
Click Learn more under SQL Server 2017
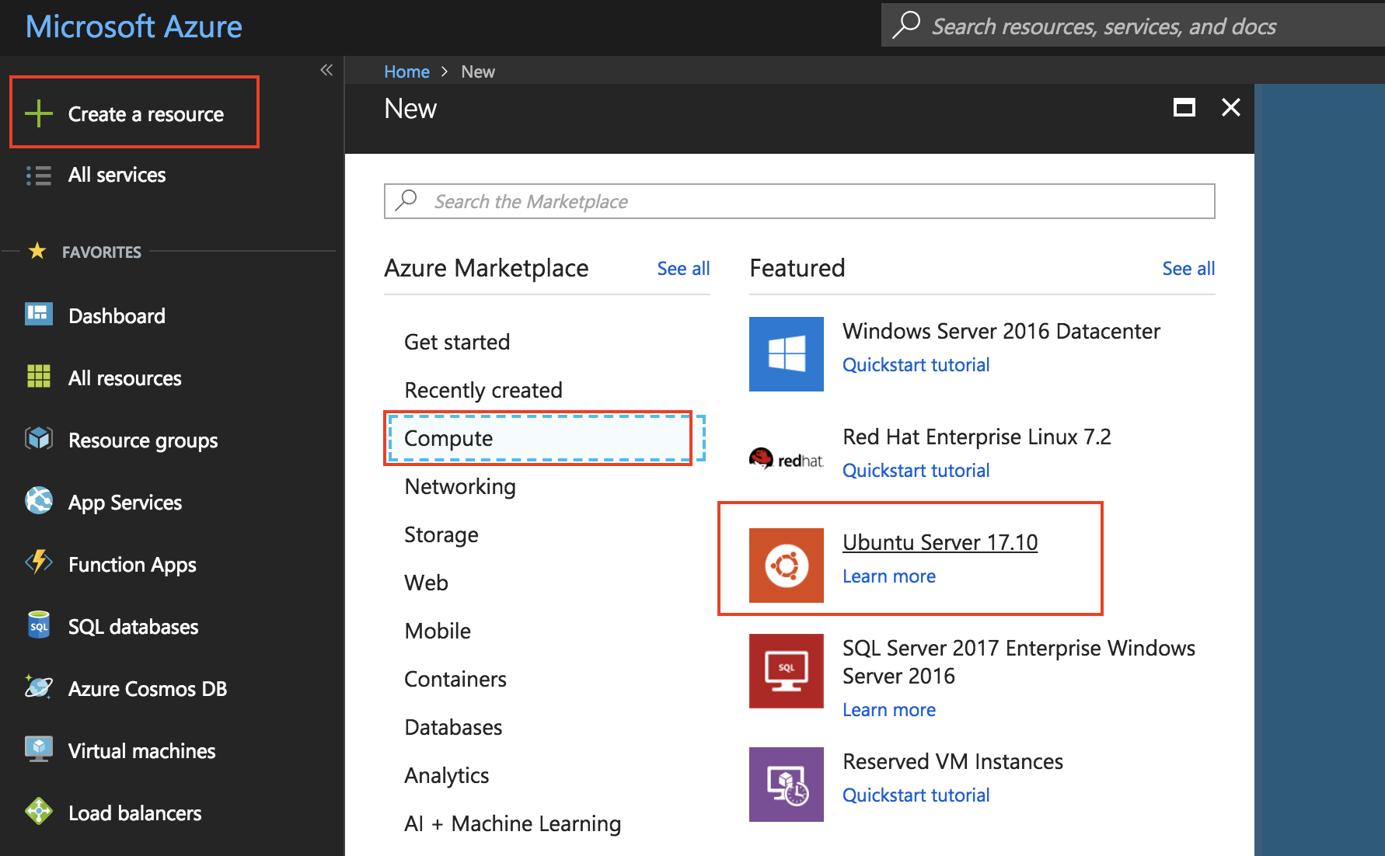[889, 709]
